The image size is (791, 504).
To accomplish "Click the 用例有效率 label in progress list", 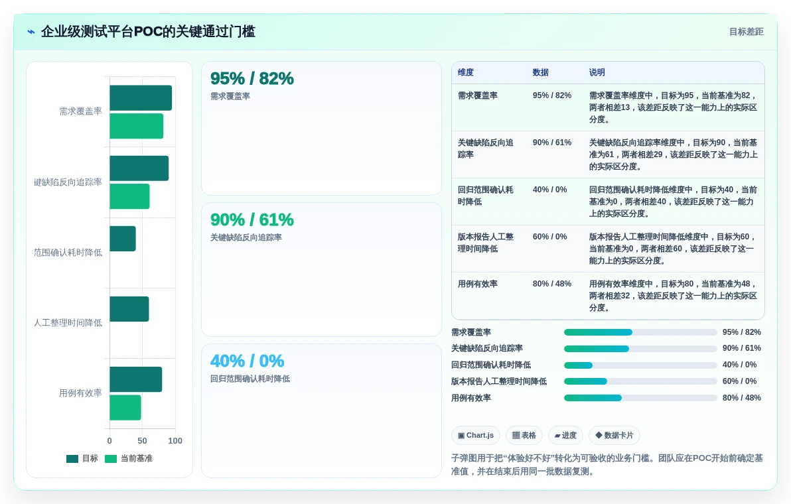I will click(470, 398).
